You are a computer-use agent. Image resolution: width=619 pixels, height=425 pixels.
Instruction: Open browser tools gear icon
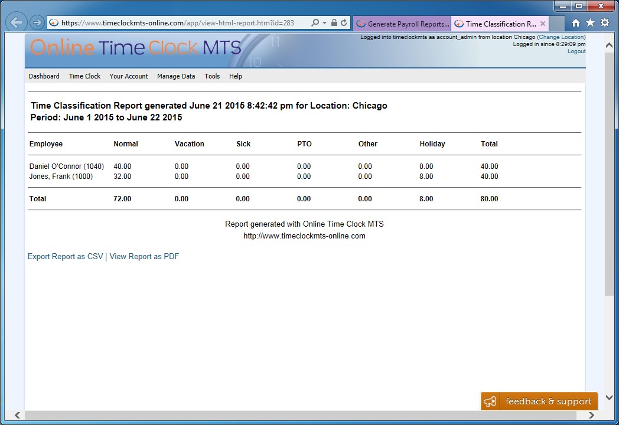[605, 23]
